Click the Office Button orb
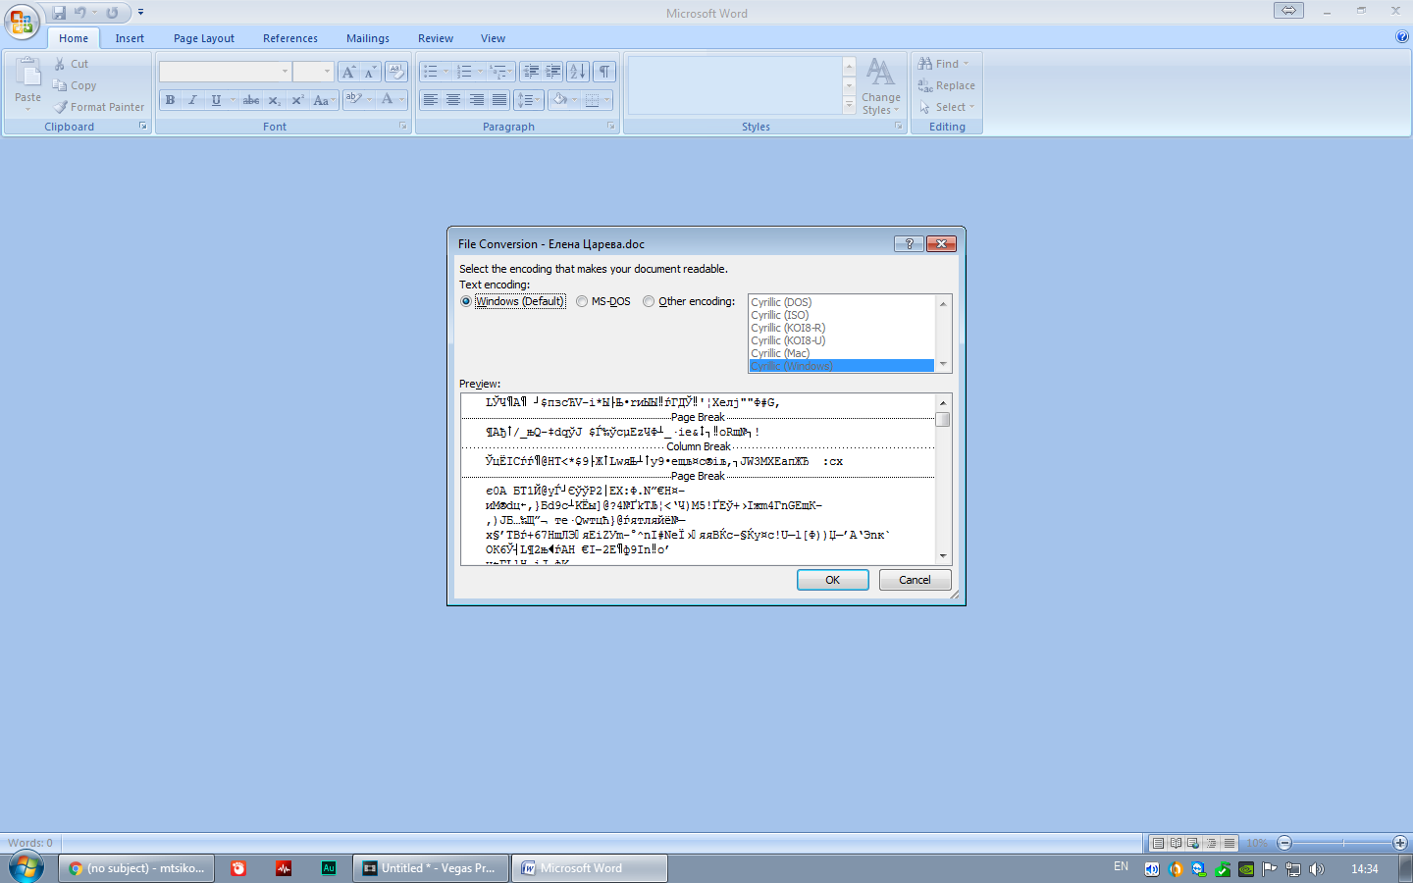 (x=22, y=21)
